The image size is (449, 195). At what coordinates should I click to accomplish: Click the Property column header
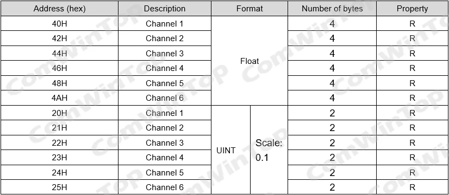point(413,9)
